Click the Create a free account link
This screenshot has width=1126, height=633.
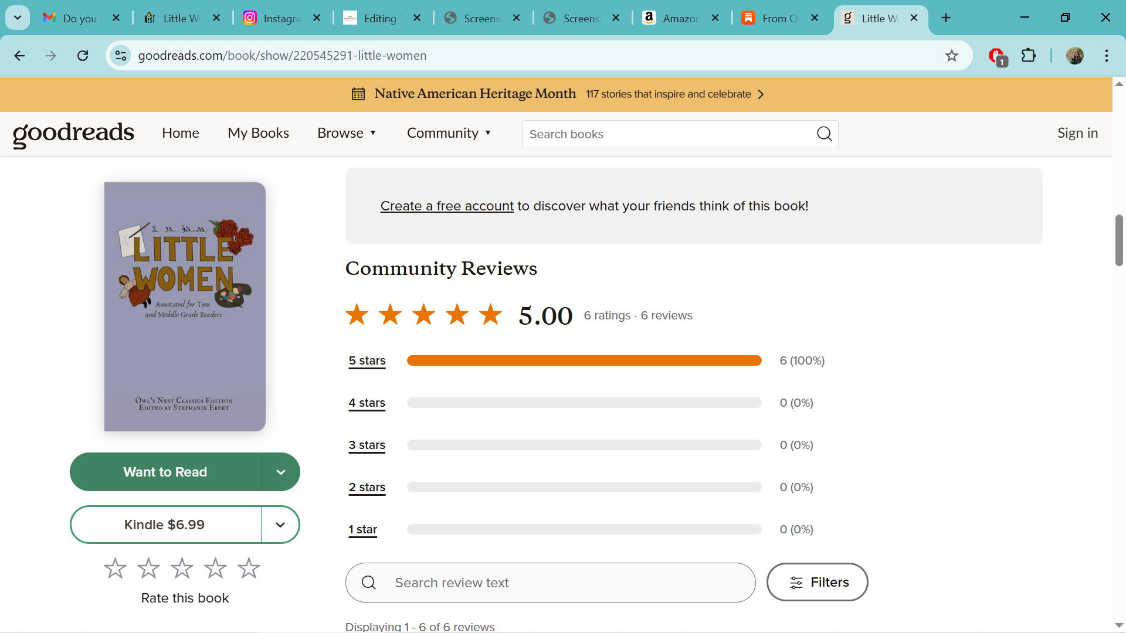[x=447, y=206]
